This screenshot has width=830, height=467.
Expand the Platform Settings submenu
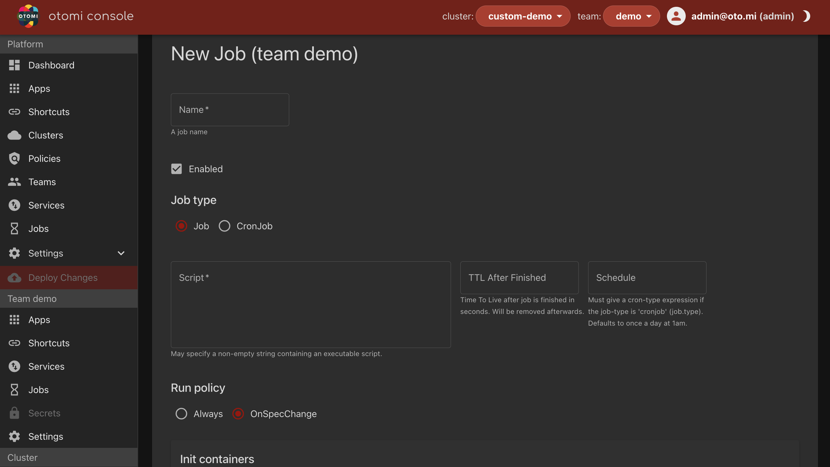click(121, 253)
